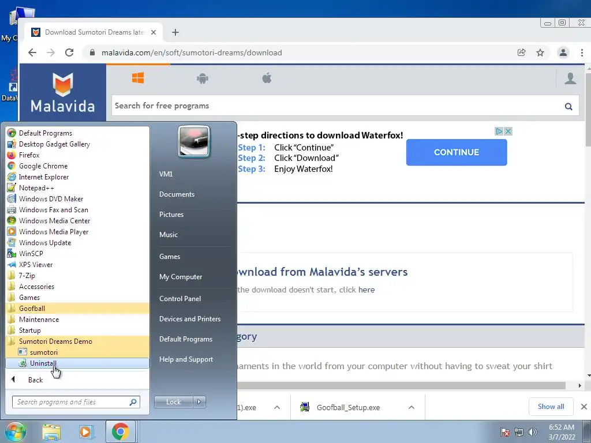This screenshot has width=591, height=443.
Task: Go Back to the main Start menu
Action: (77, 380)
